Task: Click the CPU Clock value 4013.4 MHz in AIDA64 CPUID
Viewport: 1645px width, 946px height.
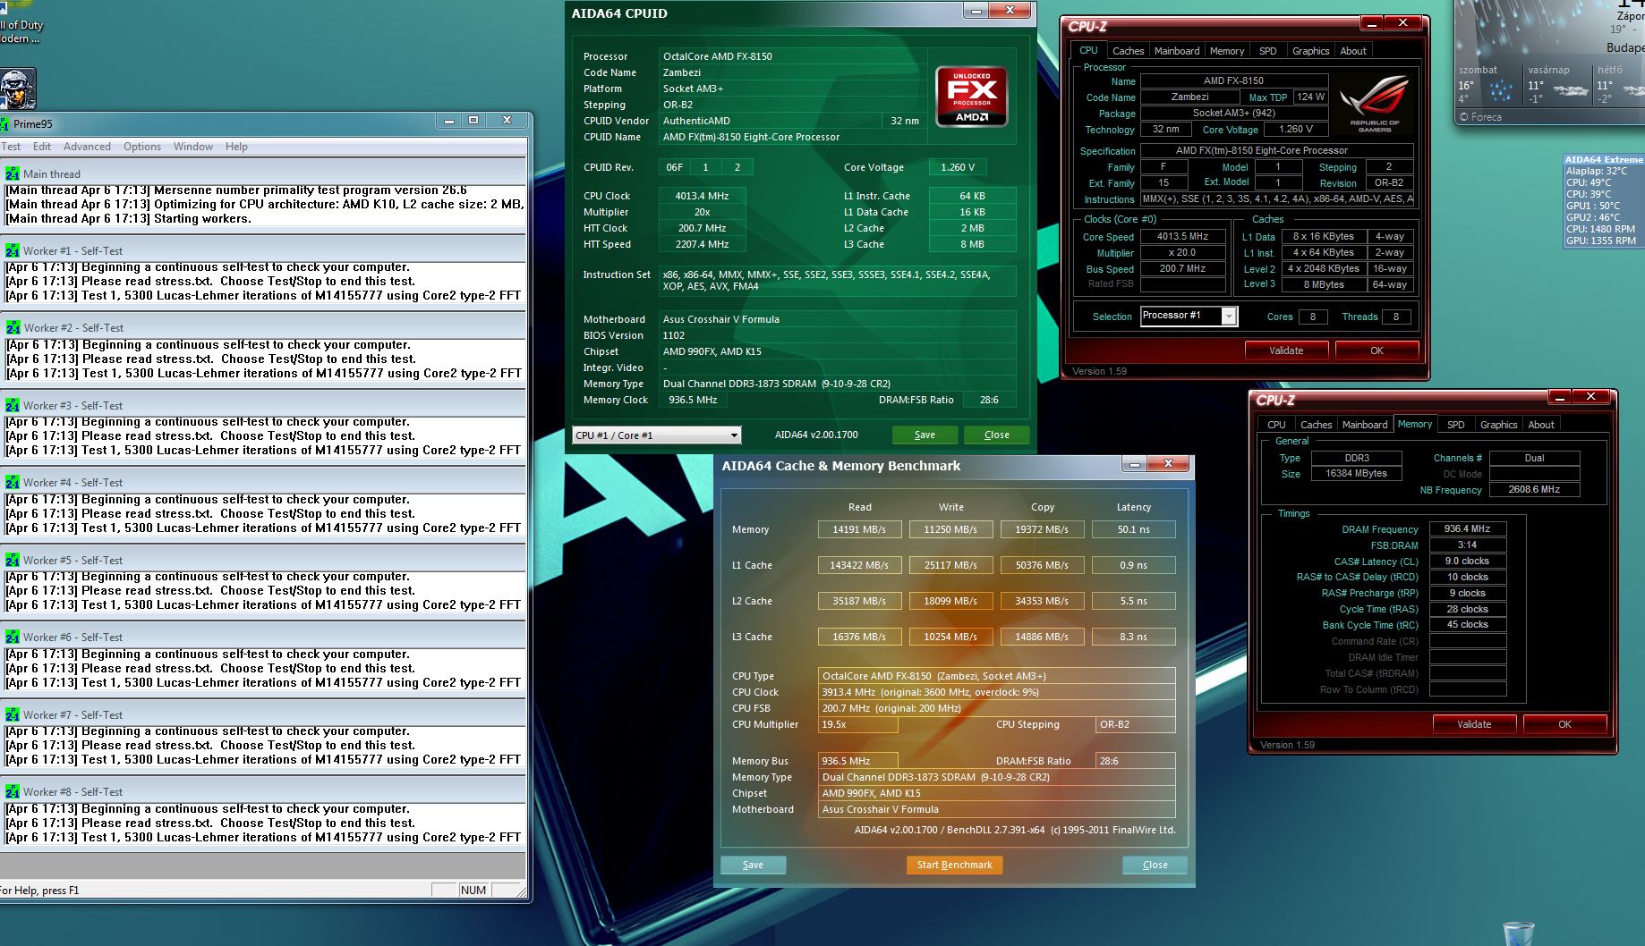Action: 702,196
